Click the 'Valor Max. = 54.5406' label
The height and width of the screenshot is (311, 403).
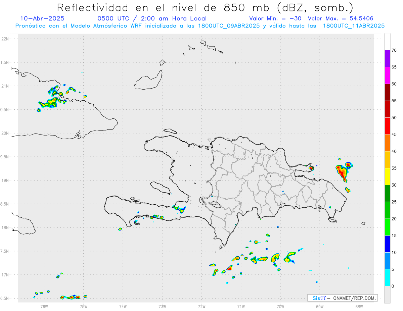click(341, 18)
